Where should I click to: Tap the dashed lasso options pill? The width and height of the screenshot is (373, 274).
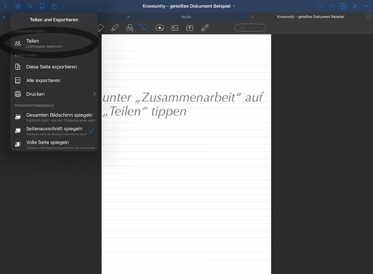[250, 28]
